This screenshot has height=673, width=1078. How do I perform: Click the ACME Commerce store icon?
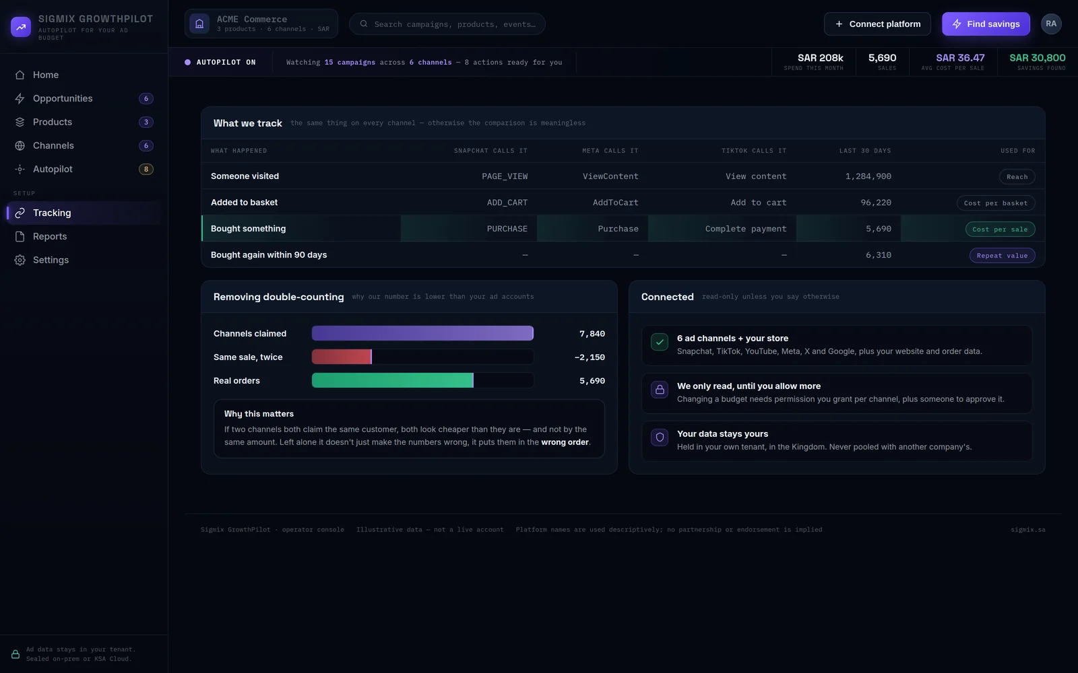[199, 24]
